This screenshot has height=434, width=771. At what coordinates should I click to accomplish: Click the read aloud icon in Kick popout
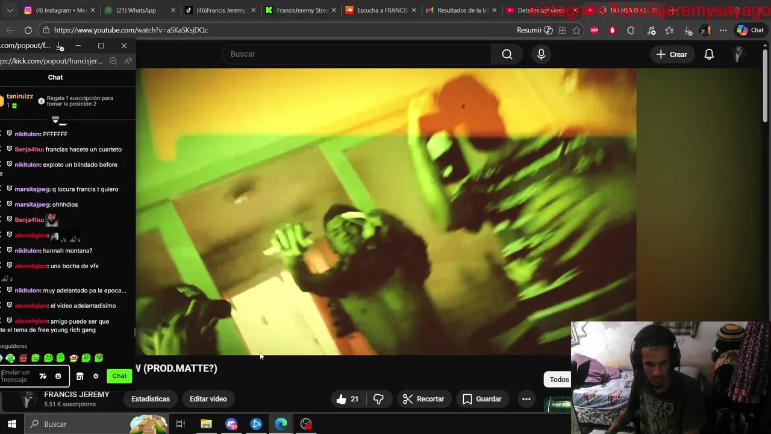(x=128, y=61)
